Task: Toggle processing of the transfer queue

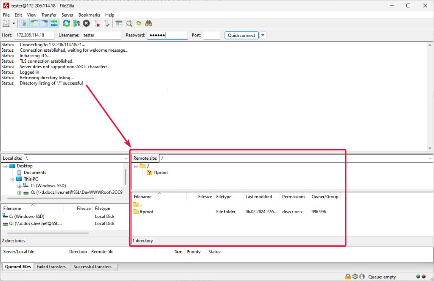Action: (x=76, y=23)
